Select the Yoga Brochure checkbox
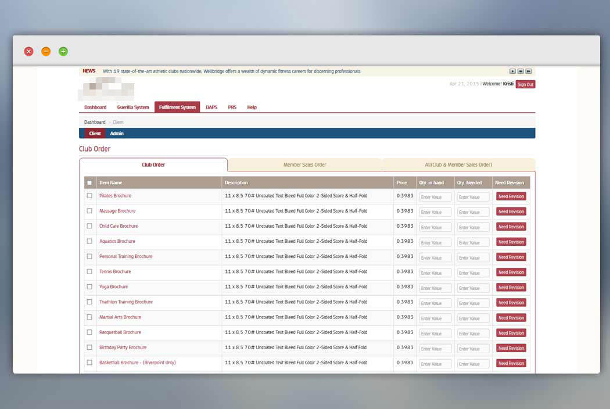Viewport: 610px width, 409px height. point(89,287)
